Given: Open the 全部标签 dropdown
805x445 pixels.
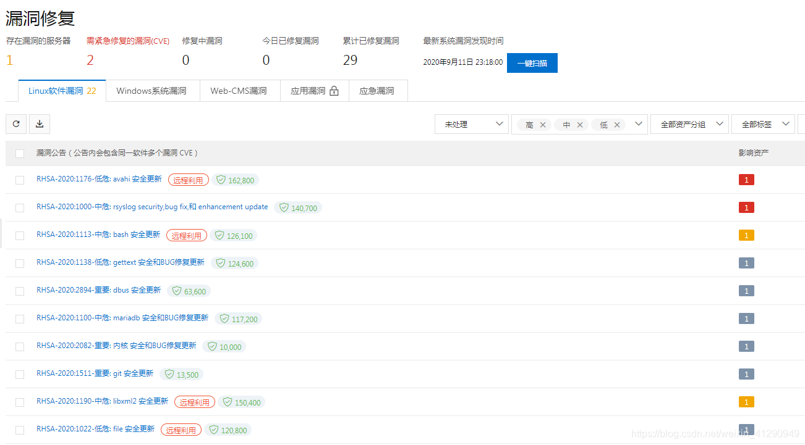Looking at the screenshot, I should point(764,125).
